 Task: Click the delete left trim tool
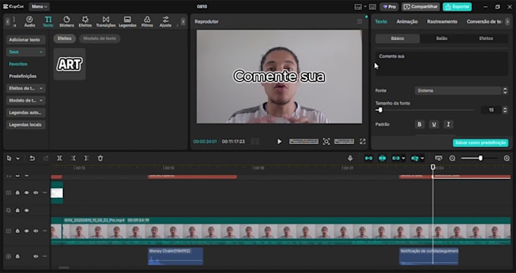point(73,158)
